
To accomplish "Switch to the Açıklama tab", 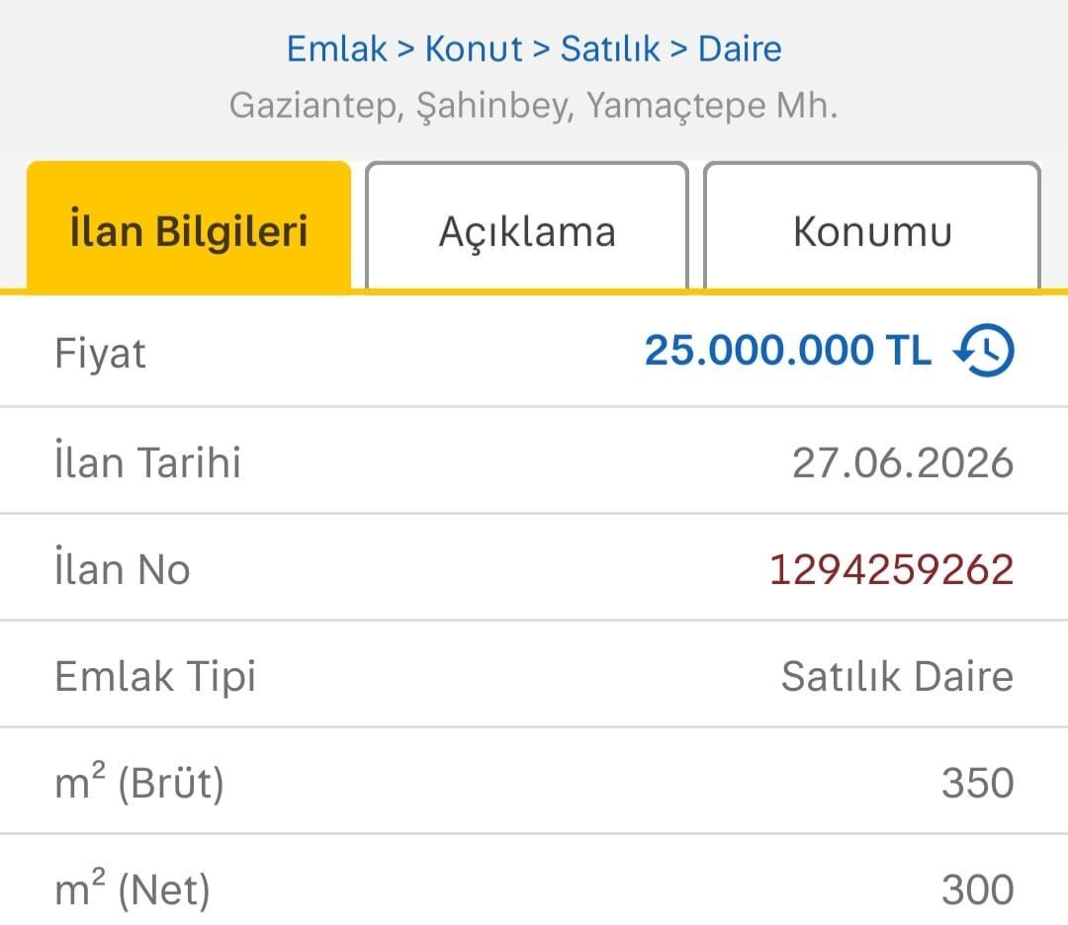I will tap(527, 226).
